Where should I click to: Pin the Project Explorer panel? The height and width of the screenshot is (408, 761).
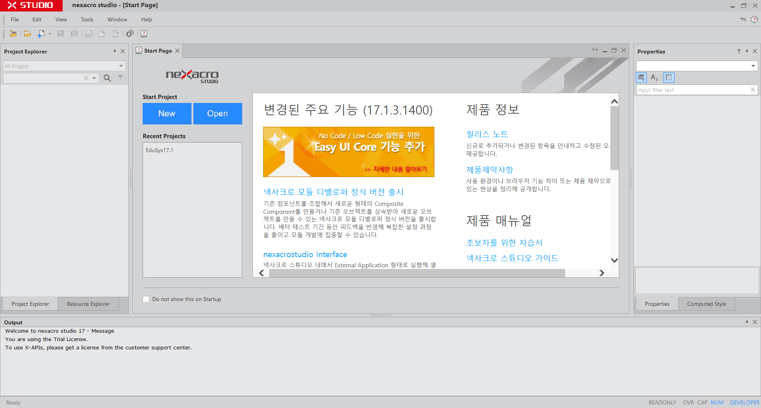115,51
